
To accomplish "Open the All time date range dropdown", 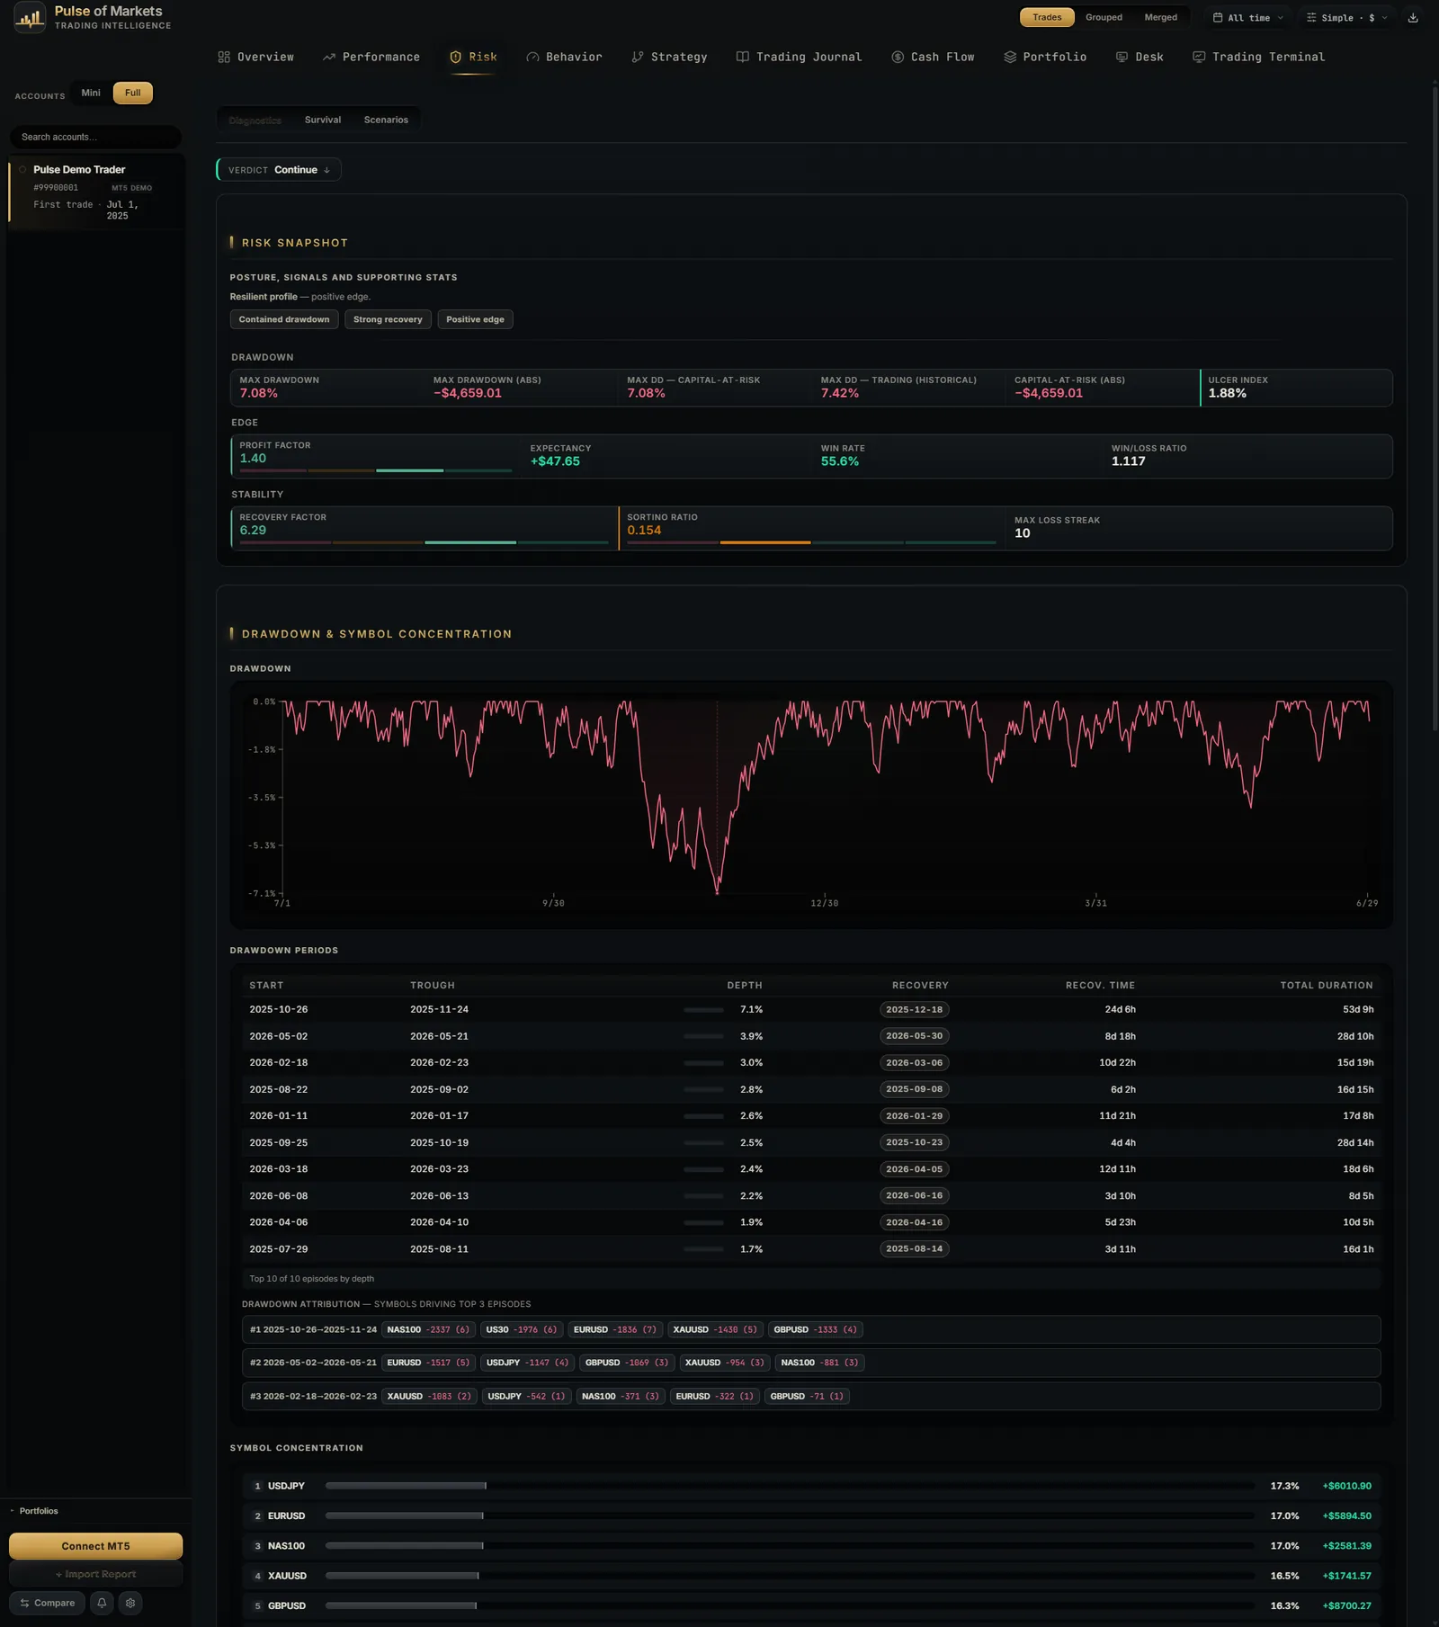I will [x=1248, y=17].
